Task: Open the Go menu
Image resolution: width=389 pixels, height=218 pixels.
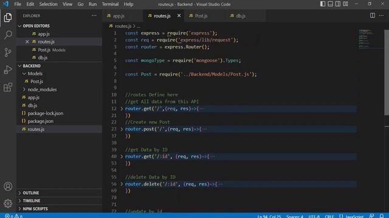Action: pyautogui.click(x=80, y=4)
